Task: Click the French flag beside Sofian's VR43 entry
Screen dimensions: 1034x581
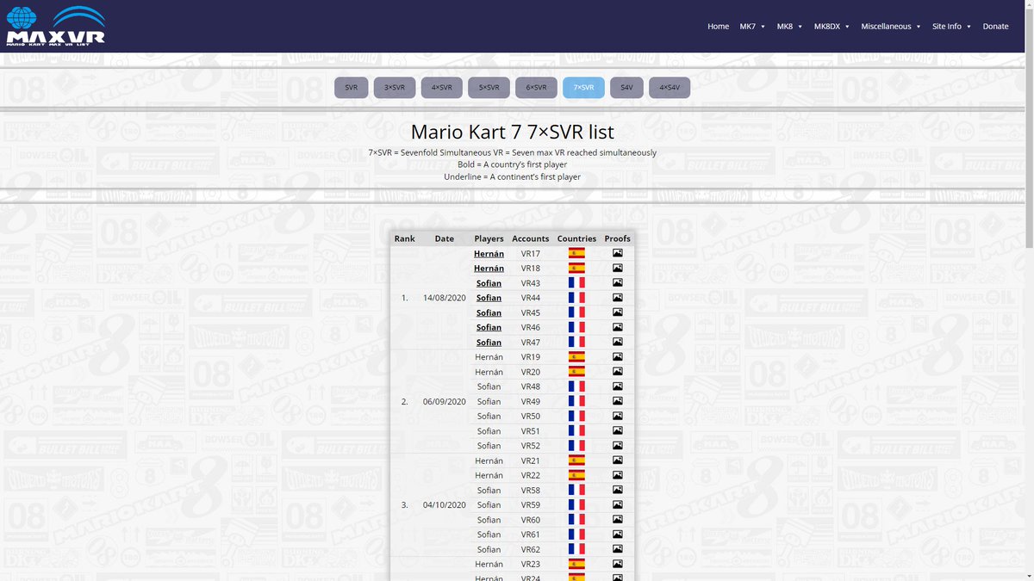Action: tap(576, 282)
